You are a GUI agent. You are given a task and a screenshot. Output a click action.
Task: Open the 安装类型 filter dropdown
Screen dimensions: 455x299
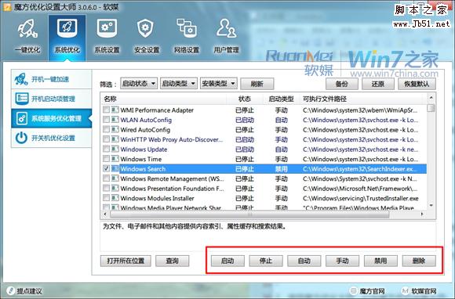click(219, 84)
